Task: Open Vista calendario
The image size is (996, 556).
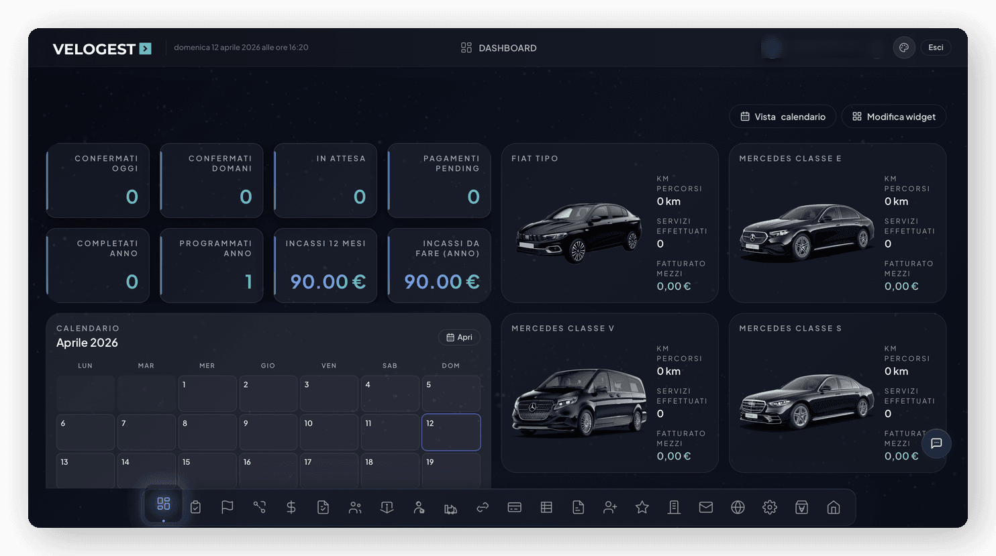Action: pos(782,116)
